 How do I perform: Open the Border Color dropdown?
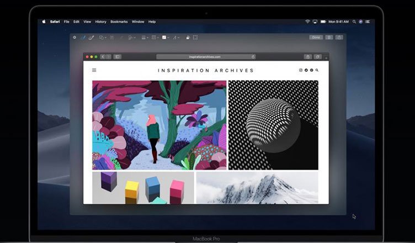155,38
